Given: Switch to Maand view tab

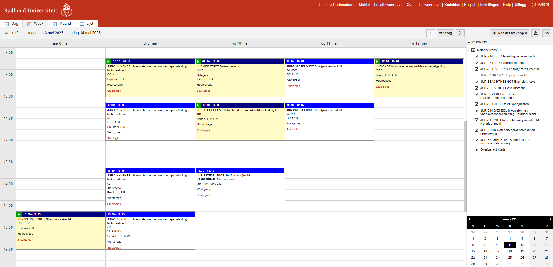Looking at the screenshot, I should (62, 24).
